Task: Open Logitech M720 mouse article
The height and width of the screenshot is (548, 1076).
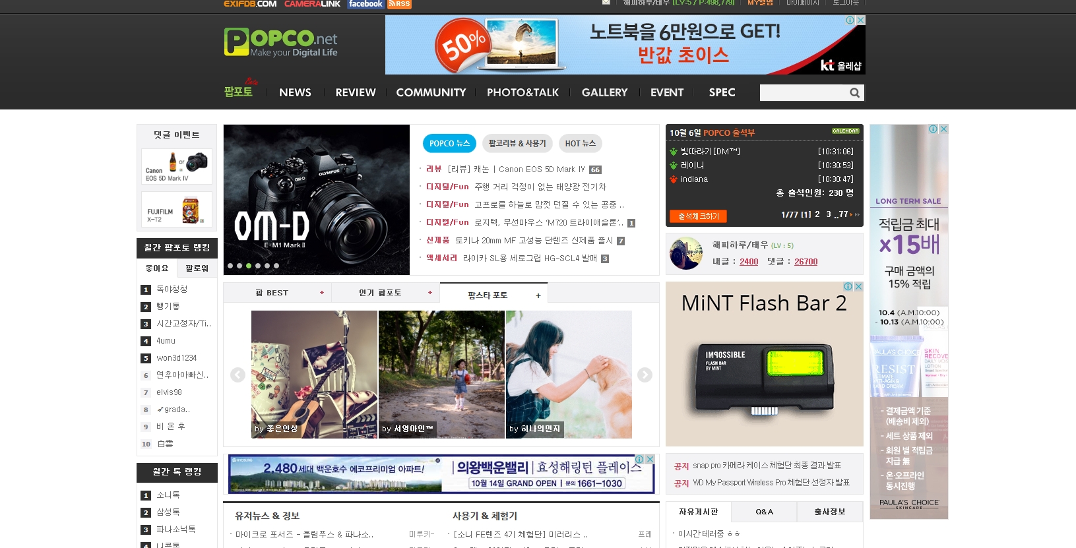Action: (x=549, y=223)
